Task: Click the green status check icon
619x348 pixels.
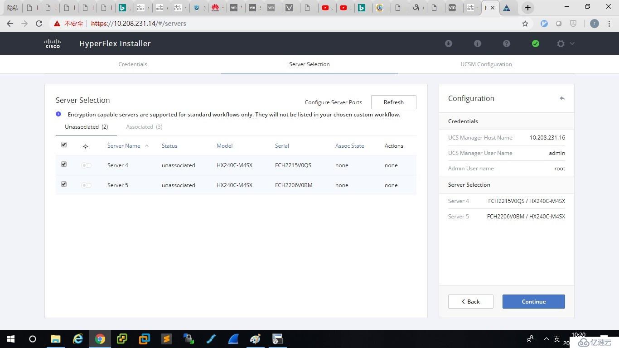Action: (x=536, y=43)
